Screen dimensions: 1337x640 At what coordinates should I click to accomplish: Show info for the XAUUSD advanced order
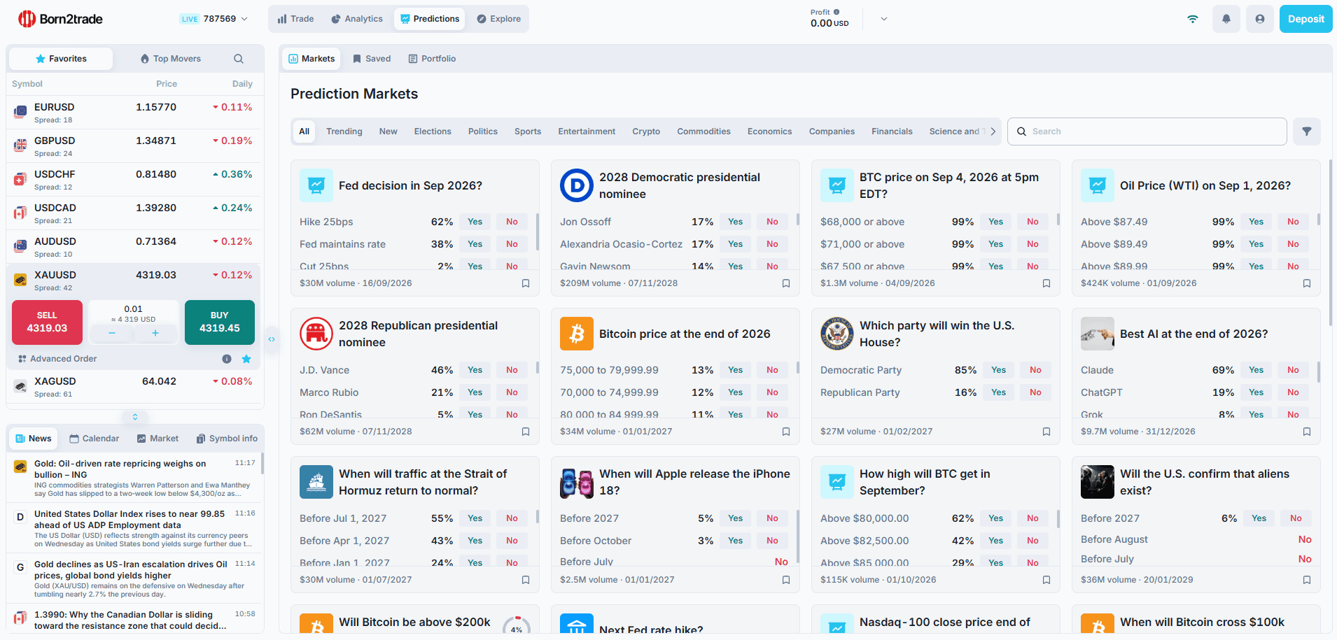pyautogui.click(x=227, y=359)
